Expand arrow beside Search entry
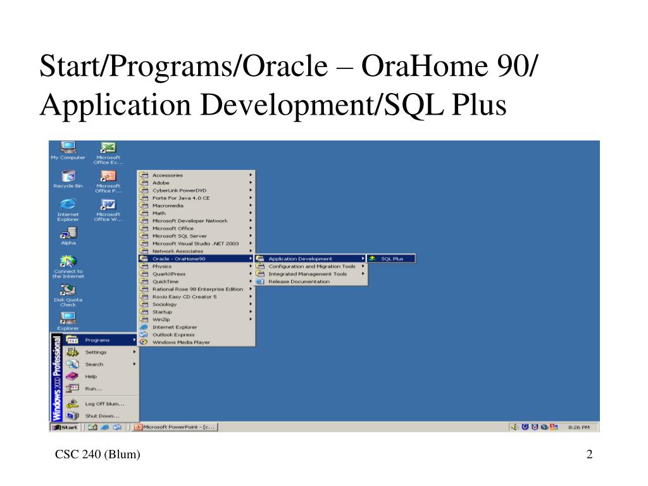This screenshot has height=486, width=648. 134,364
